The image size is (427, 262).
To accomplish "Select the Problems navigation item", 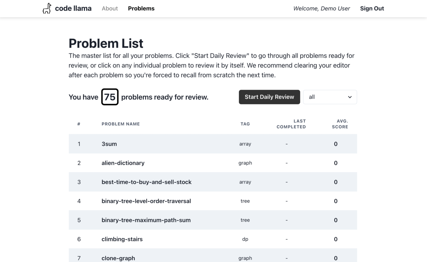I will [141, 8].
